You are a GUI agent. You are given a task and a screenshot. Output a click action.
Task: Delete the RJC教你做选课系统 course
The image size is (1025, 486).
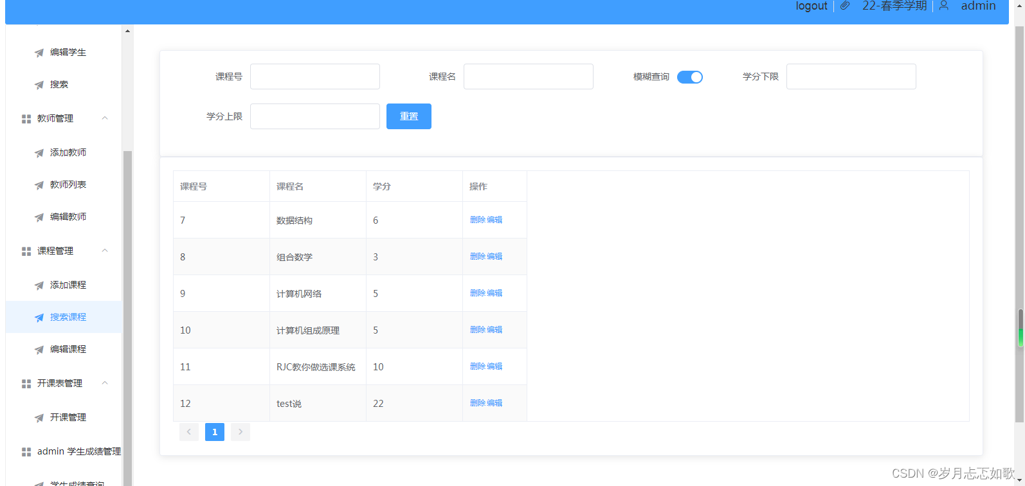478,366
